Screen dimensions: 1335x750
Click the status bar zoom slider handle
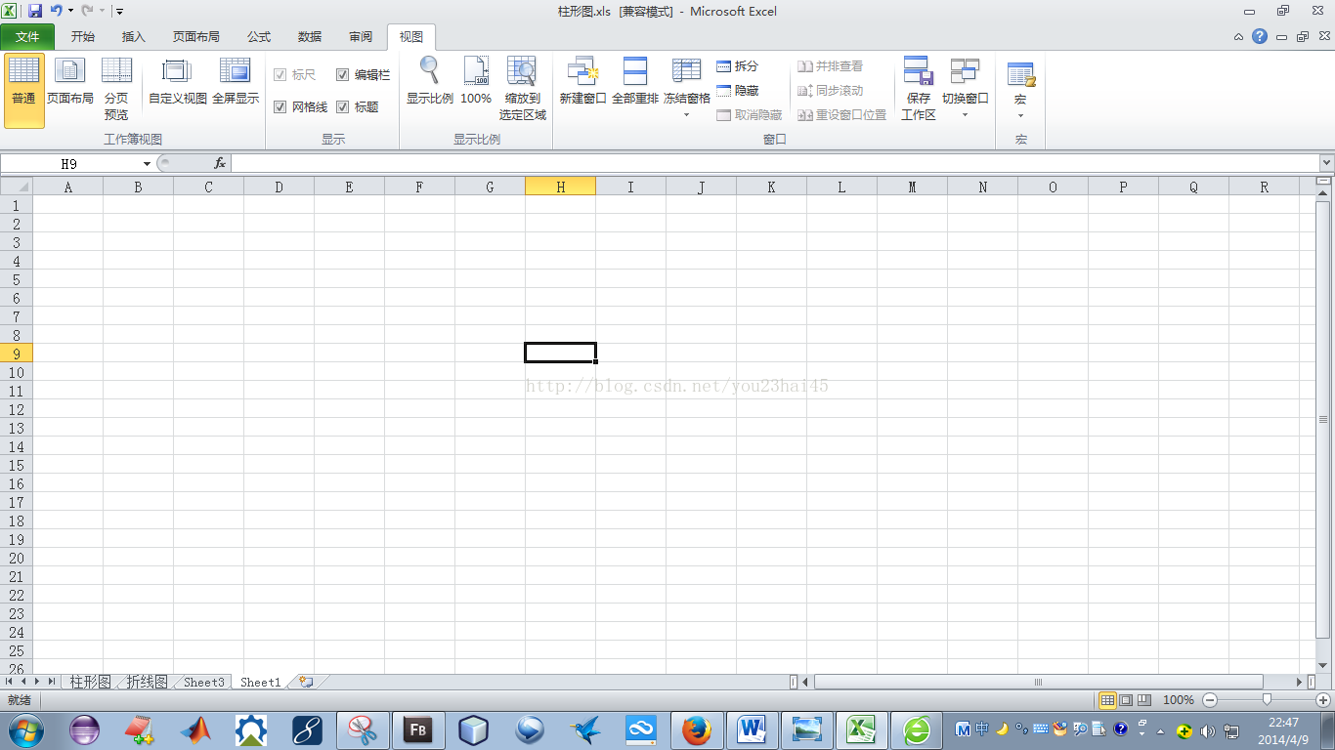click(1267, 700)
